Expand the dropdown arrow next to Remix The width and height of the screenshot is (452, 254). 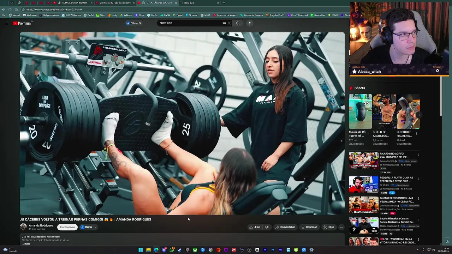coord(96,227)
